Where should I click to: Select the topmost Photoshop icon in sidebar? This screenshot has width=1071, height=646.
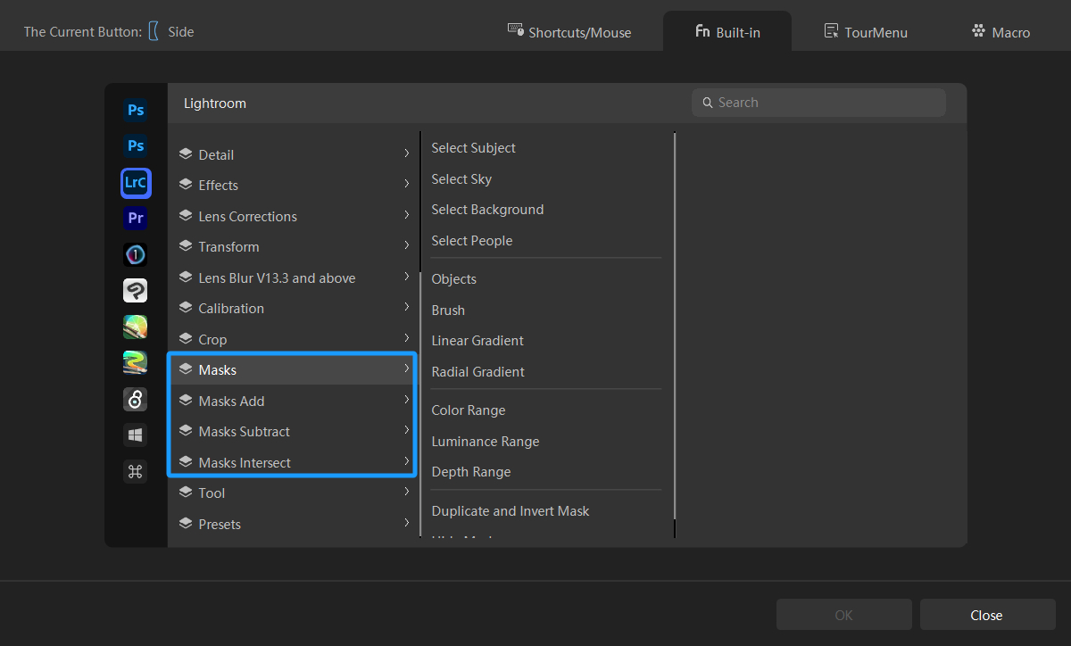click(136, 111)
